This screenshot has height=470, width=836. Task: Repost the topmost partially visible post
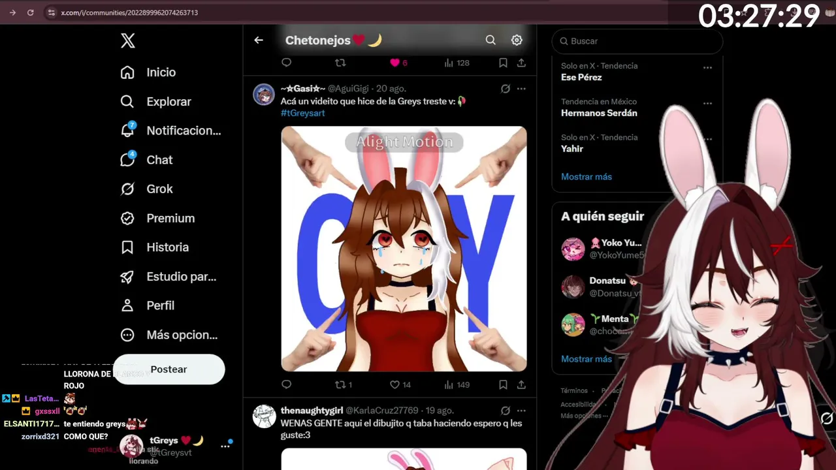pos(340,63)
